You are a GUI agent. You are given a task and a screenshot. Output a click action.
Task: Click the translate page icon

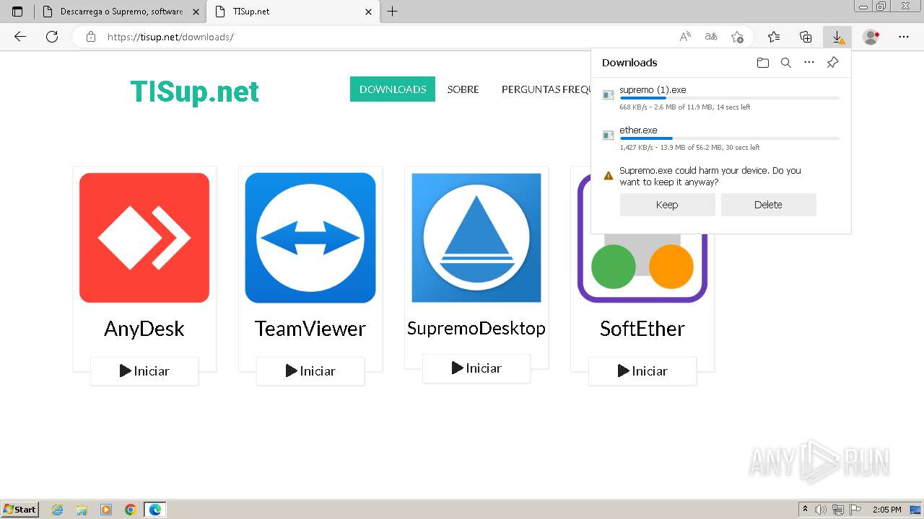pos(711,37)
